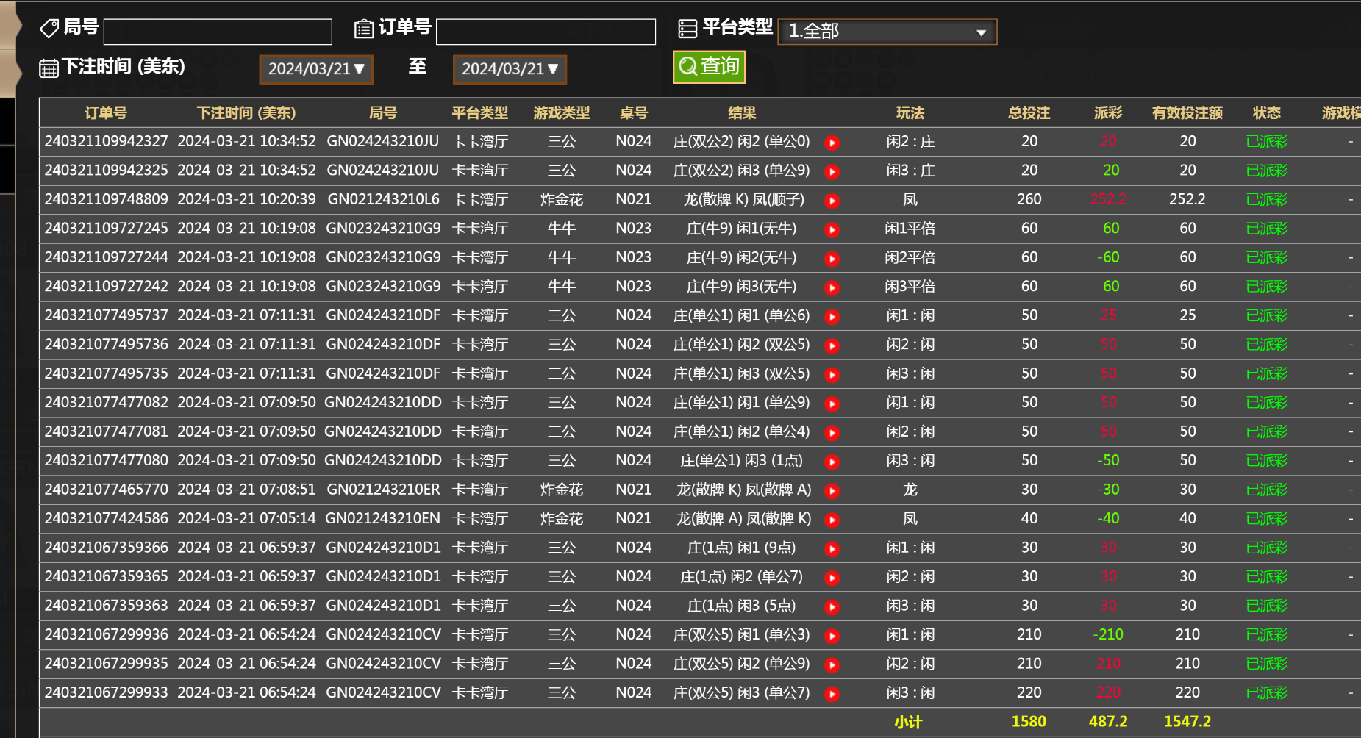
Task: Play result video for order 240321077465770
Action: click(832, 491)
